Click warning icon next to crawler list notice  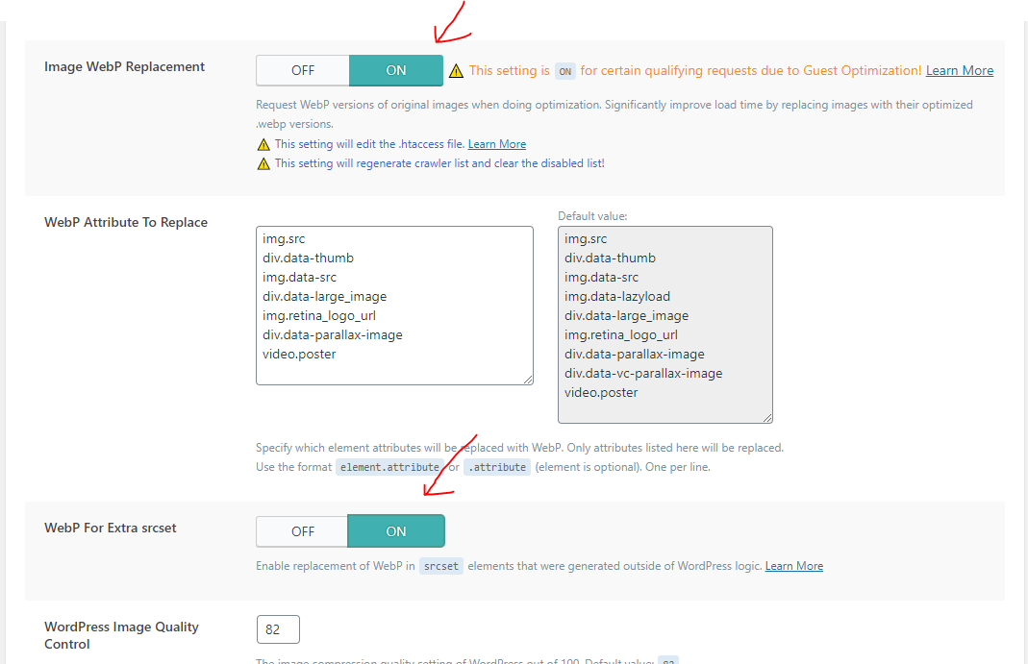263,163
